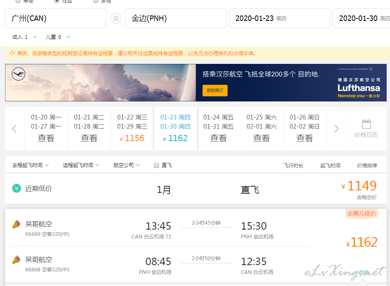Click the Lufthansa banner advertisement
This screenshot has height=286, width=390.
click(x=196, y=83)
